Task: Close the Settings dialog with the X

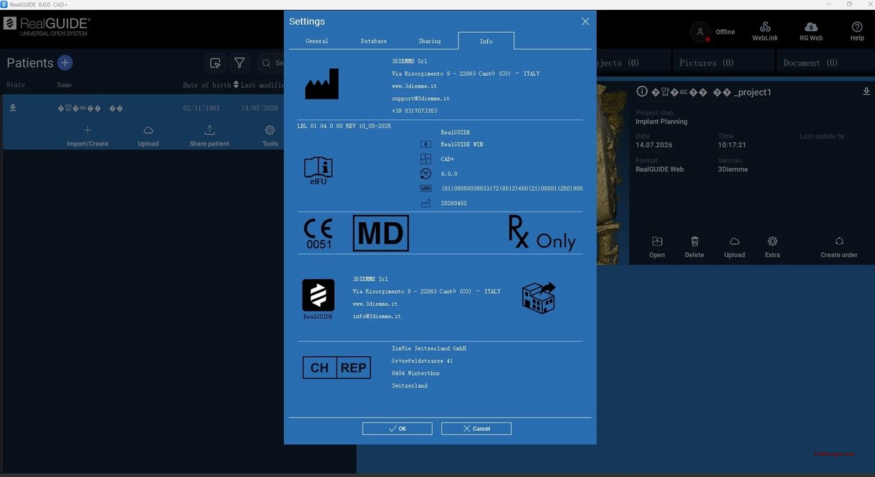Action: [x=585, y=21]
